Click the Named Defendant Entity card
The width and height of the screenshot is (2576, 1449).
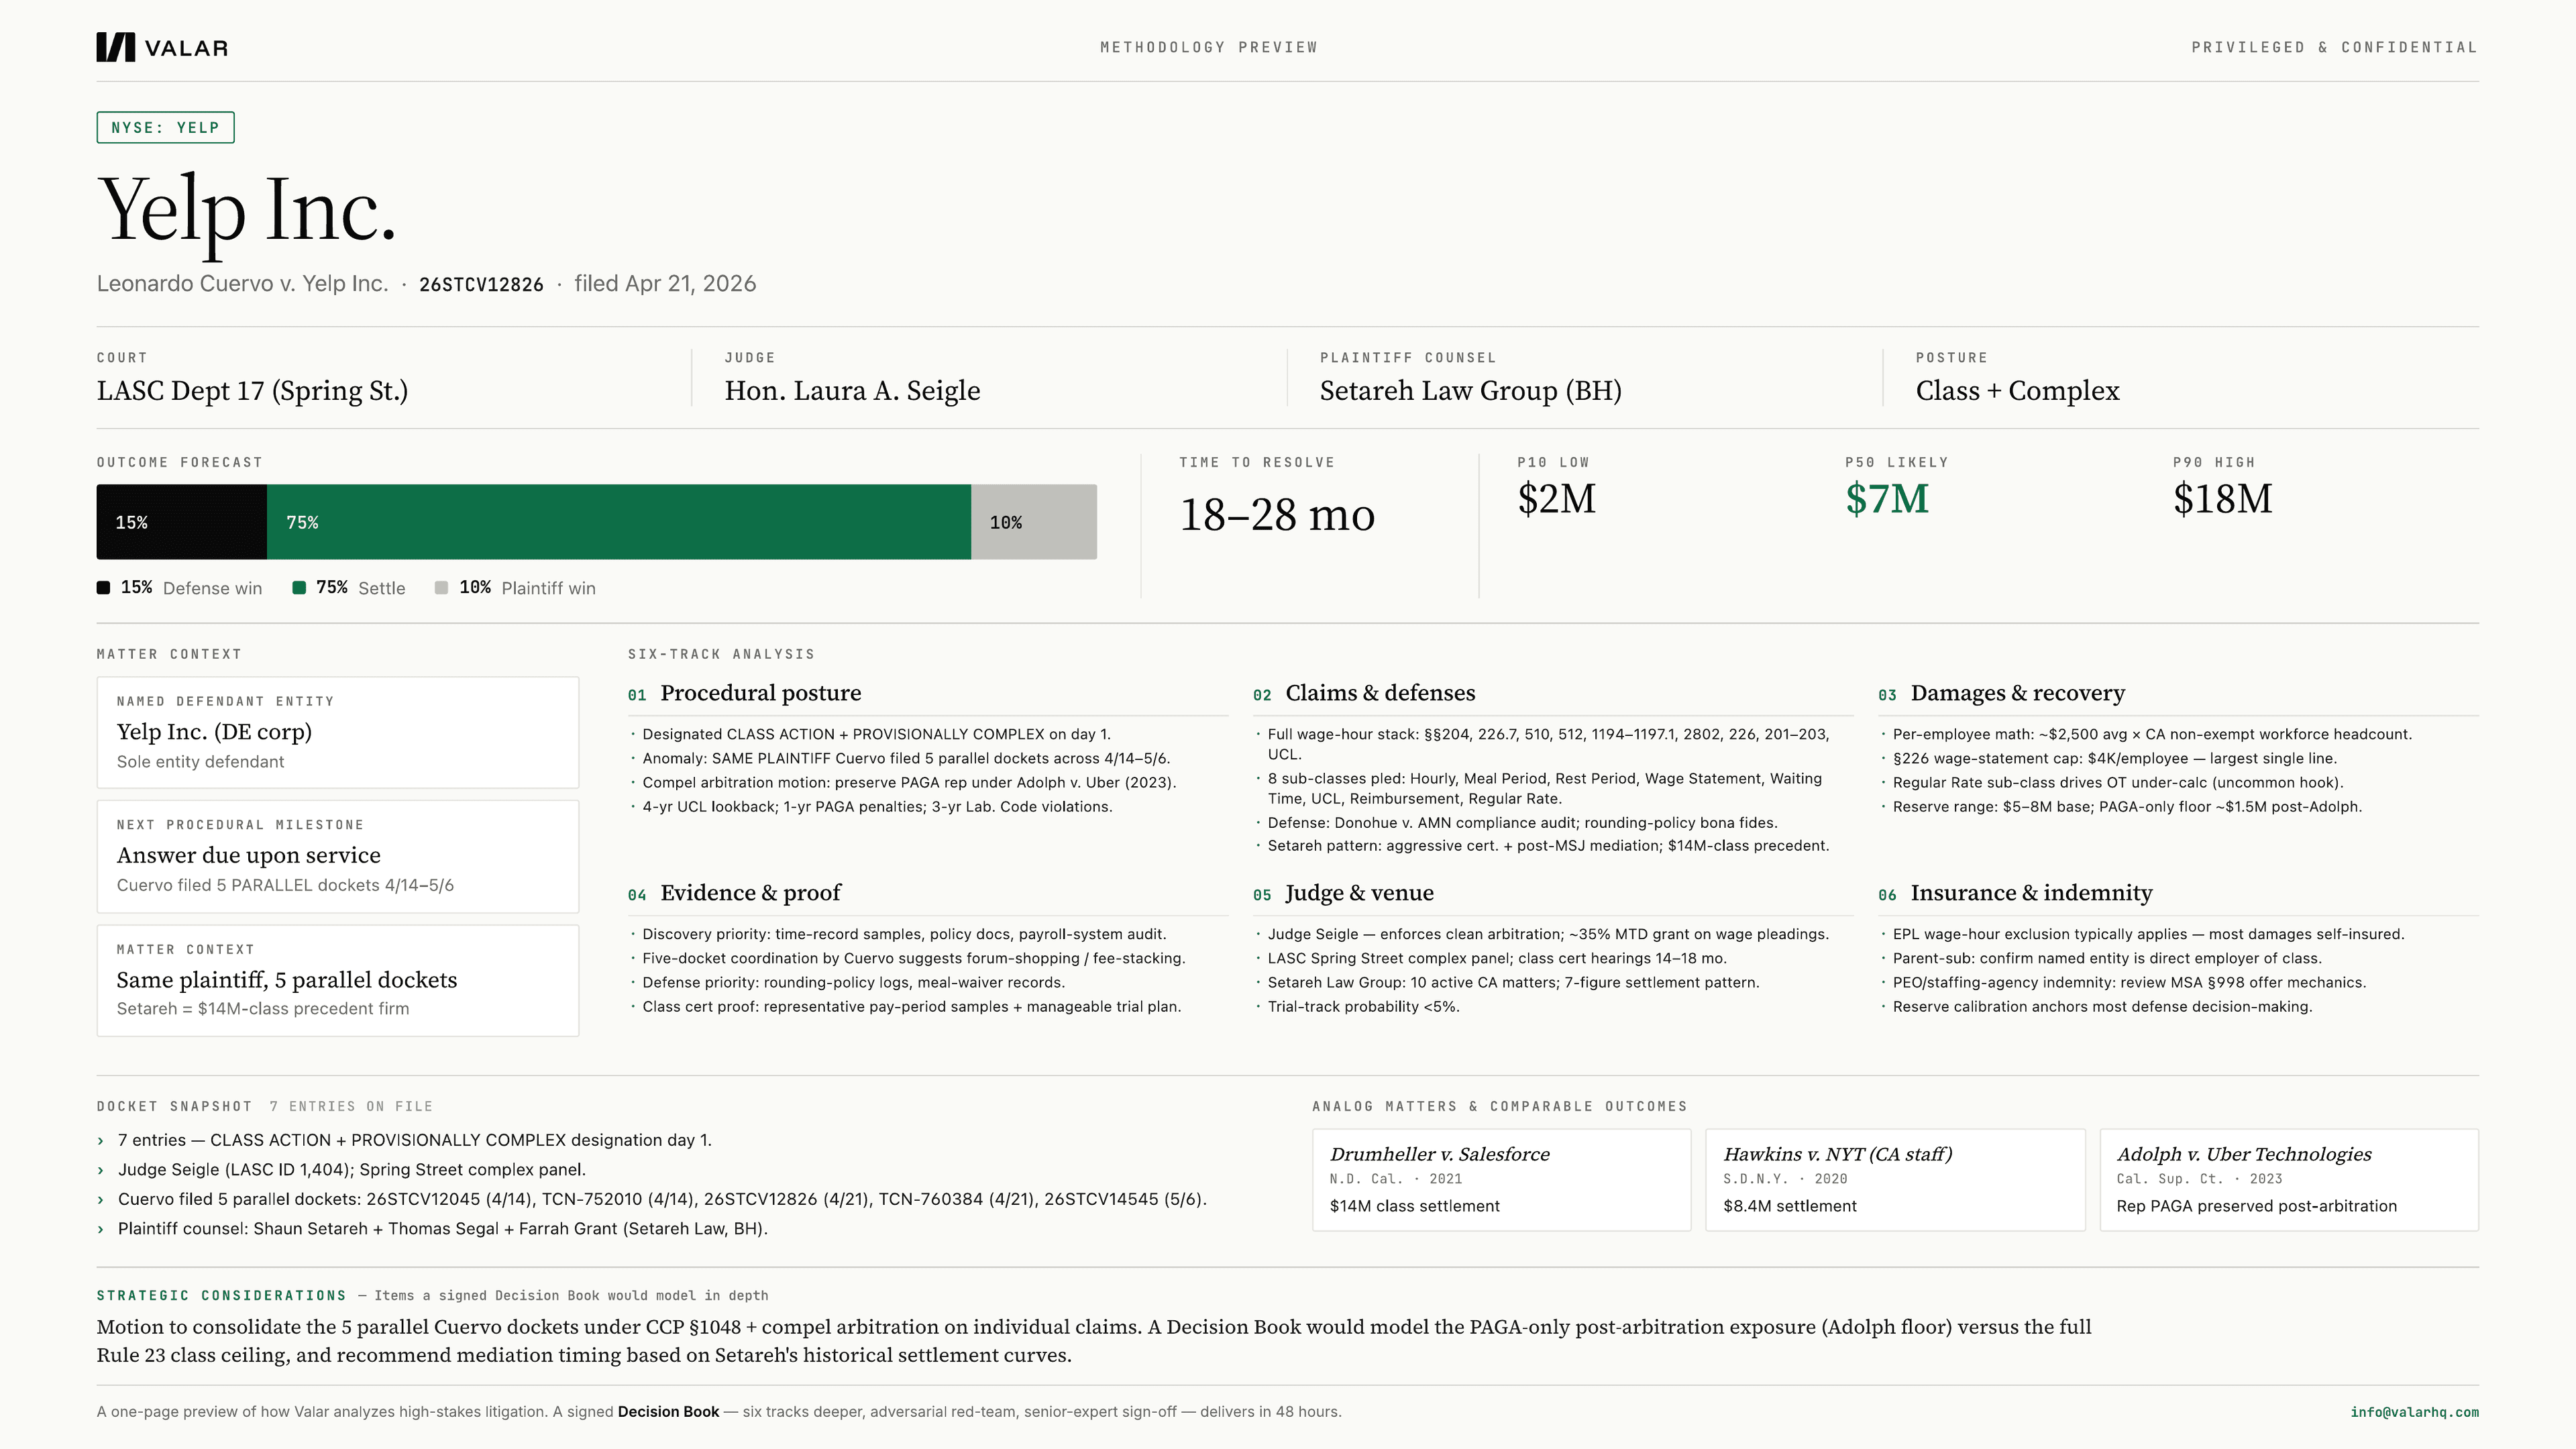click(x=338, y=732)
